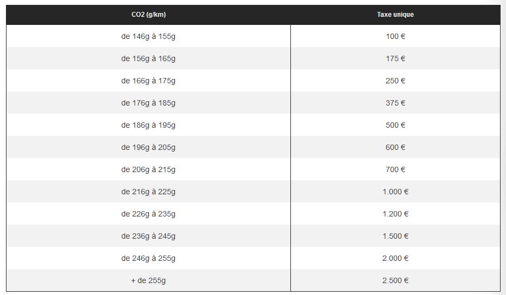Screen dimensions: 506x295
Task: Select the 700 € tax cell
Action: [x=395, y=169]
